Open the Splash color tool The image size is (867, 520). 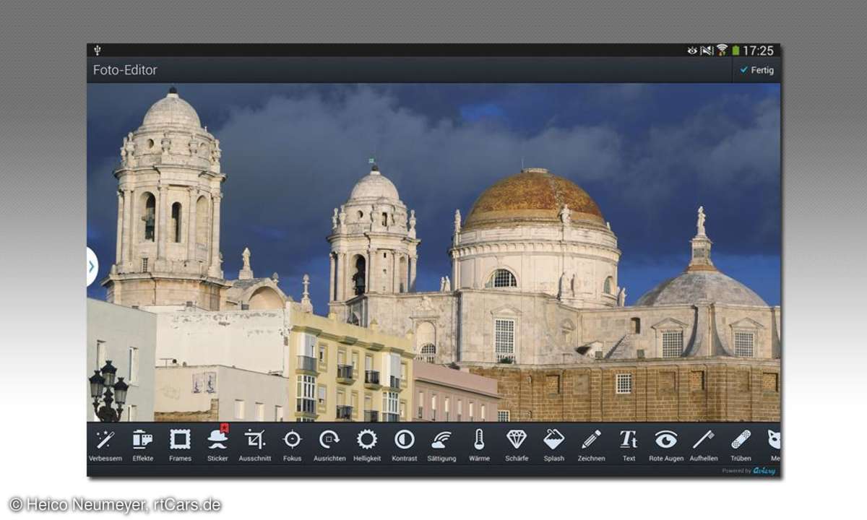pos(554,445)
